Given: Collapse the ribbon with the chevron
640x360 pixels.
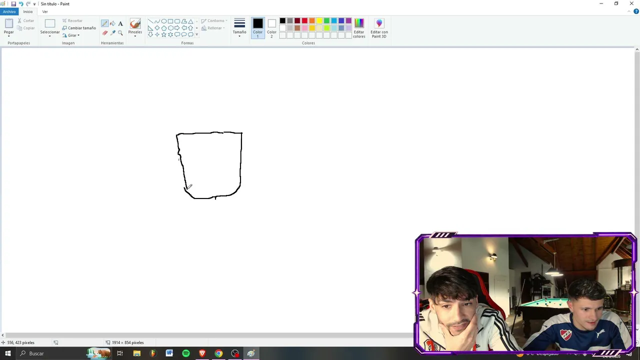Looking at the screenshot, I should 630,11.
